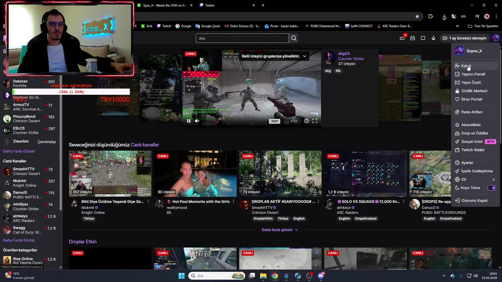Switch to the Syno_X Kick VOD tab
This screenshot has height=282, width=502.
point(164,5)
